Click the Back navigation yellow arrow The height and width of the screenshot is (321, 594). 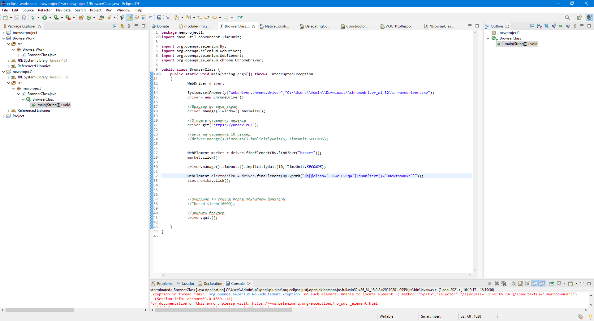coord(214,18)
